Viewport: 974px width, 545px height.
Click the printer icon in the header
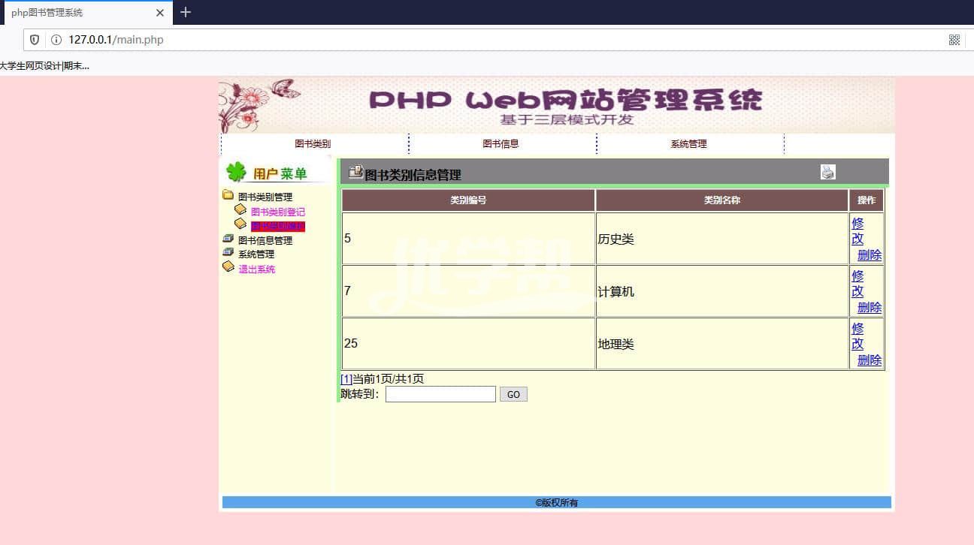pos(827,172)
